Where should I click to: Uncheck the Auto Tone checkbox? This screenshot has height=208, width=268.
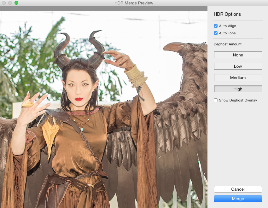click(216, 33)
